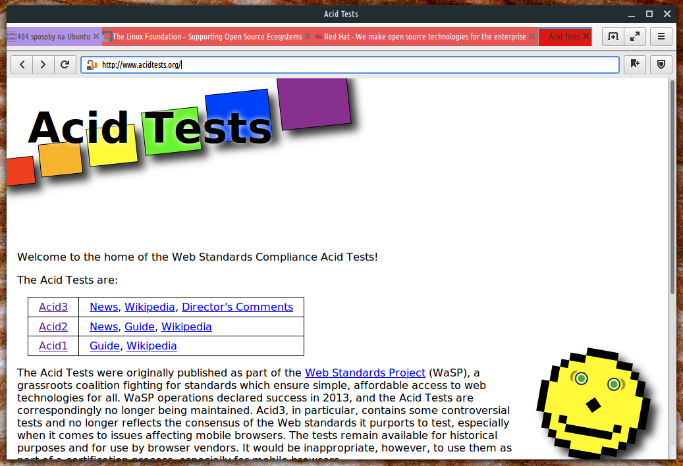Open the Guide link in the Acid2 row

pyautogui.click(x=140, y=326)
